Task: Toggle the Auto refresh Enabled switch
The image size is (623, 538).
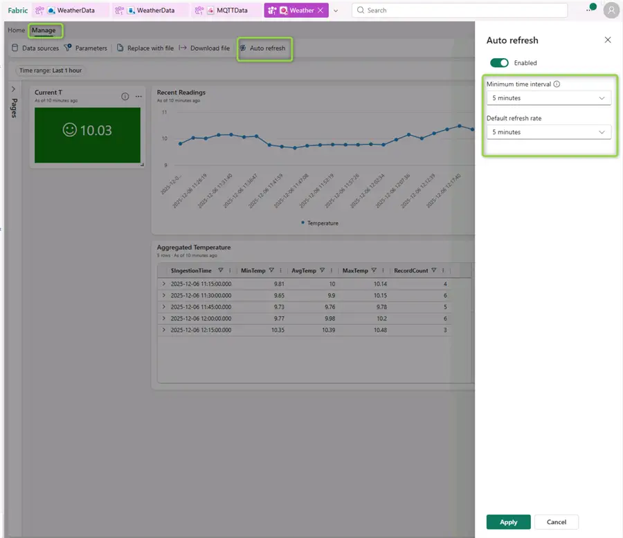Action: [499, 63]
